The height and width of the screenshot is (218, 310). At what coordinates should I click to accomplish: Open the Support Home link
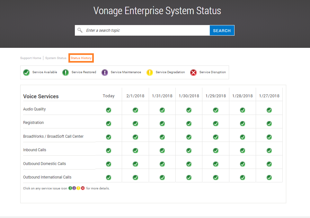coord(31,58)
